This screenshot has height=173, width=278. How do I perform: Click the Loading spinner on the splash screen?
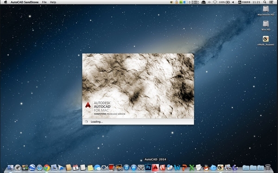(x=86, y=122)
